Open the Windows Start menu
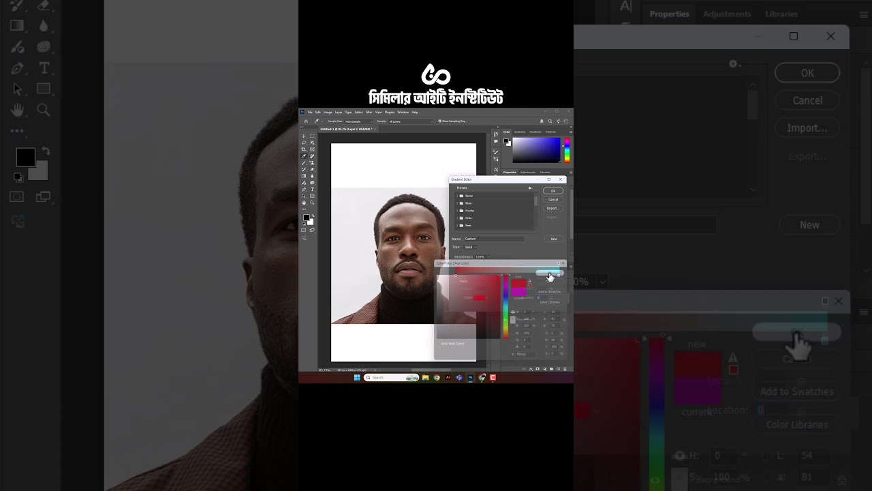Viewport: 872px width, 491px height. pyautogui.click(x=357, y=377)
